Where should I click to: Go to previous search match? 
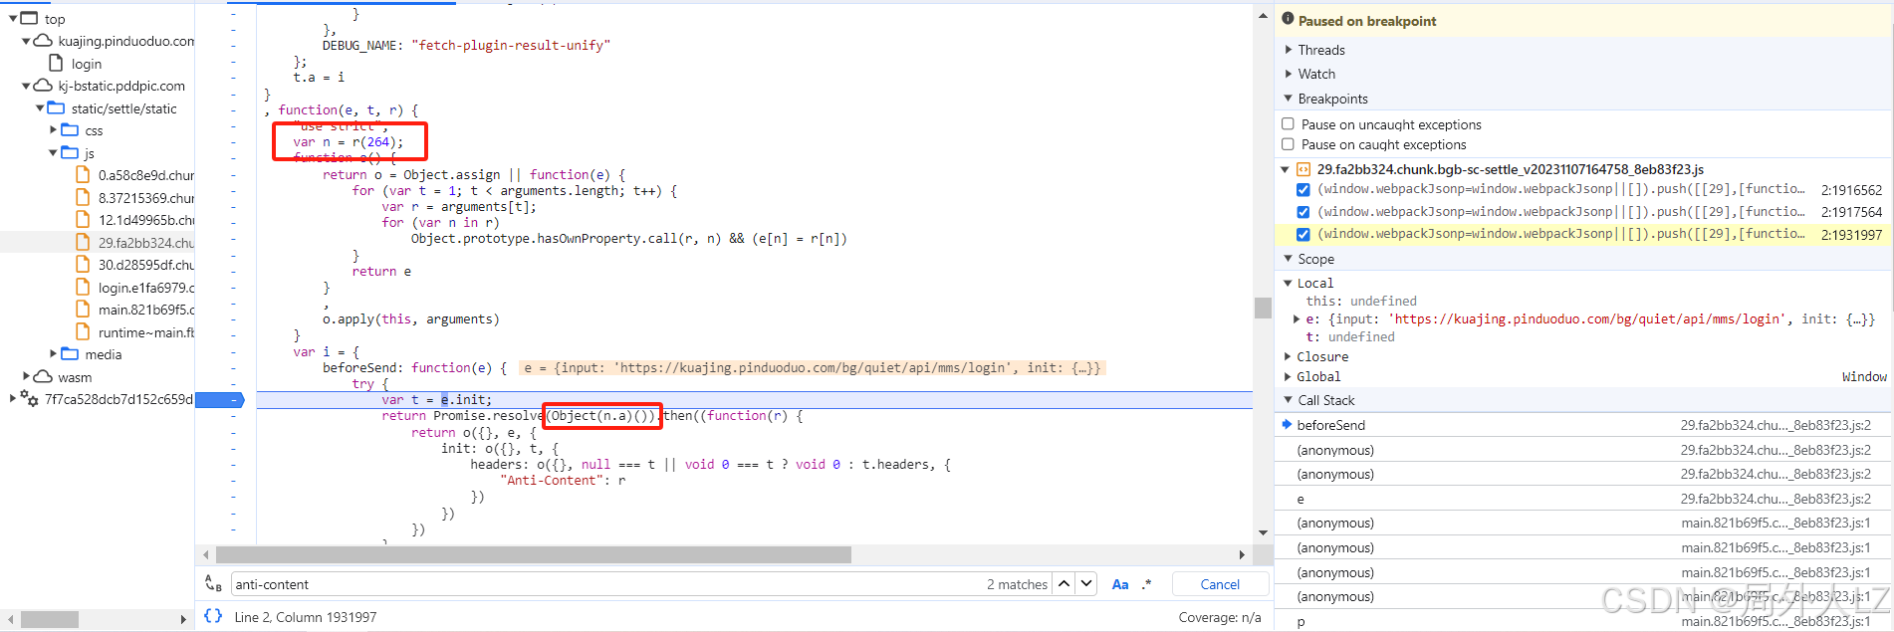tap(1064, 584)
